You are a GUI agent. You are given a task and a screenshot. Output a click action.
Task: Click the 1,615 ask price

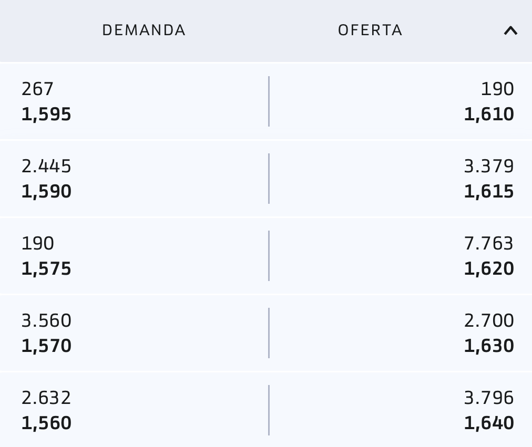click(489, 191)
